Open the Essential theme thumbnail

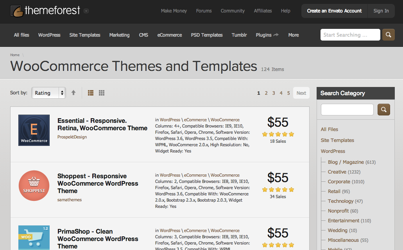34,130
